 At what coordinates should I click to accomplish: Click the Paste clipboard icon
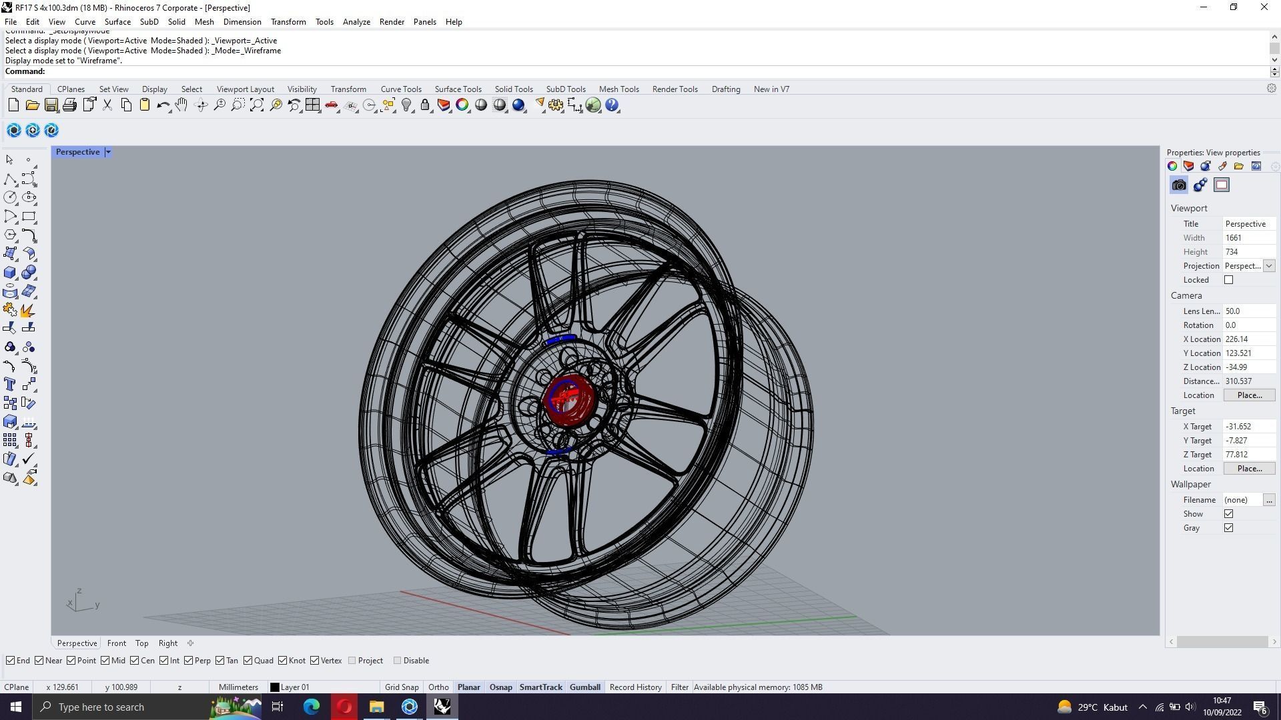[144, 105]
